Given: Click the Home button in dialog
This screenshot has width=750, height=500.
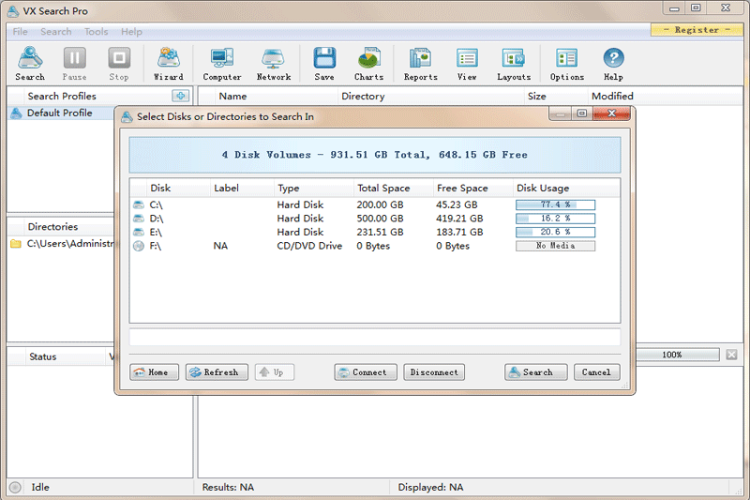Looking at the screenshot, I should [154, 372].
